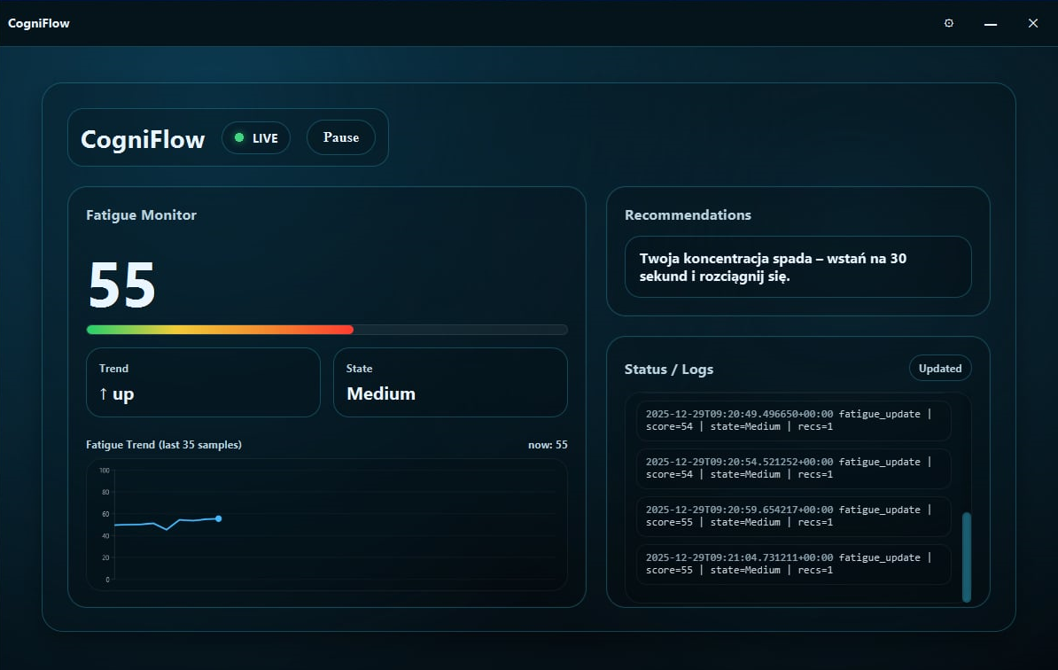Screen dimensions: 1058x670
Task: Click the Fatigue Monitor panel heading
Action: click(141, 214)
